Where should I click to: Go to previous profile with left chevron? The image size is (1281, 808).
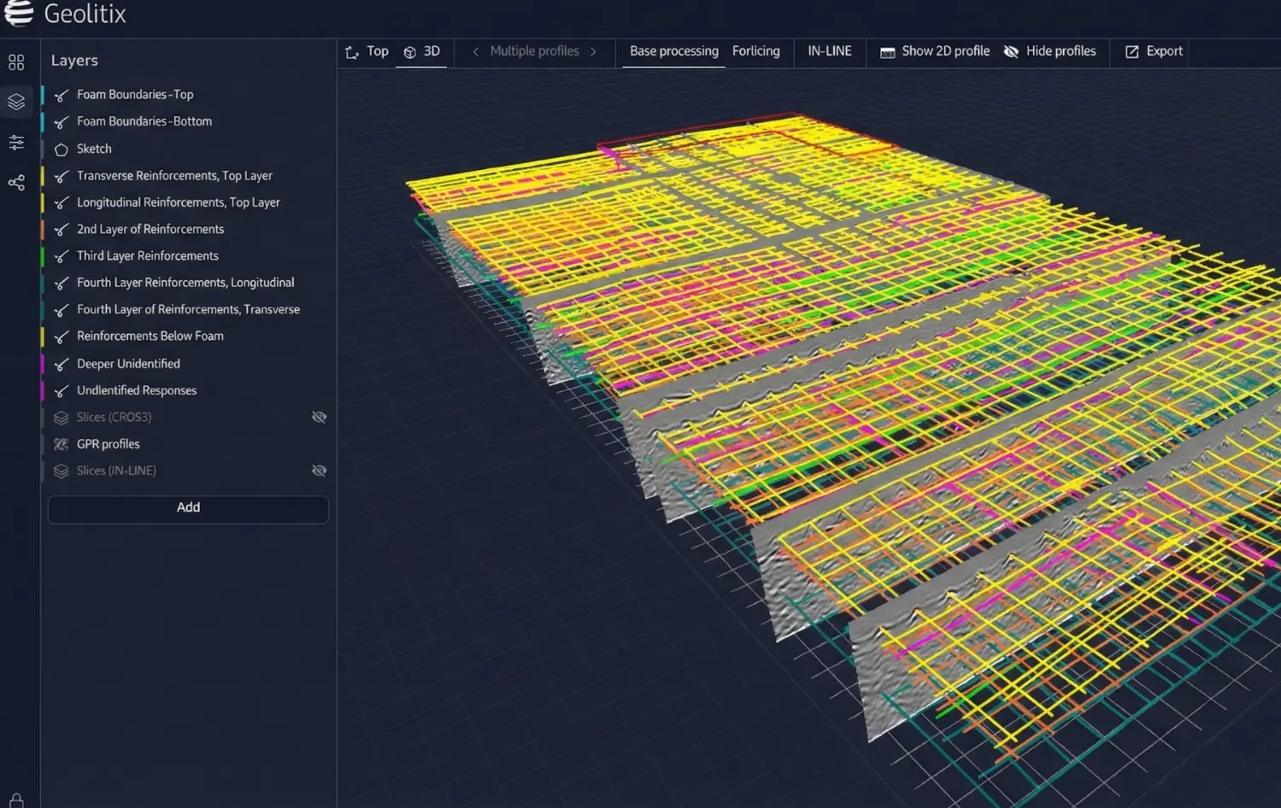(476, 51)
